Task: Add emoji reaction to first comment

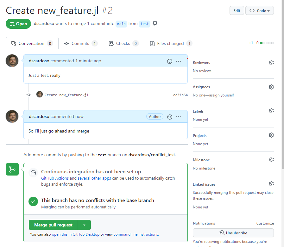Action: pyautogui.click(x=170, y=61)
